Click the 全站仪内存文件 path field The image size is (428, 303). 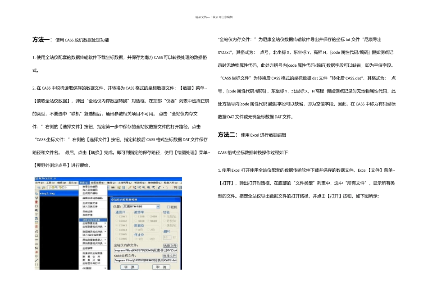point(146,250)
